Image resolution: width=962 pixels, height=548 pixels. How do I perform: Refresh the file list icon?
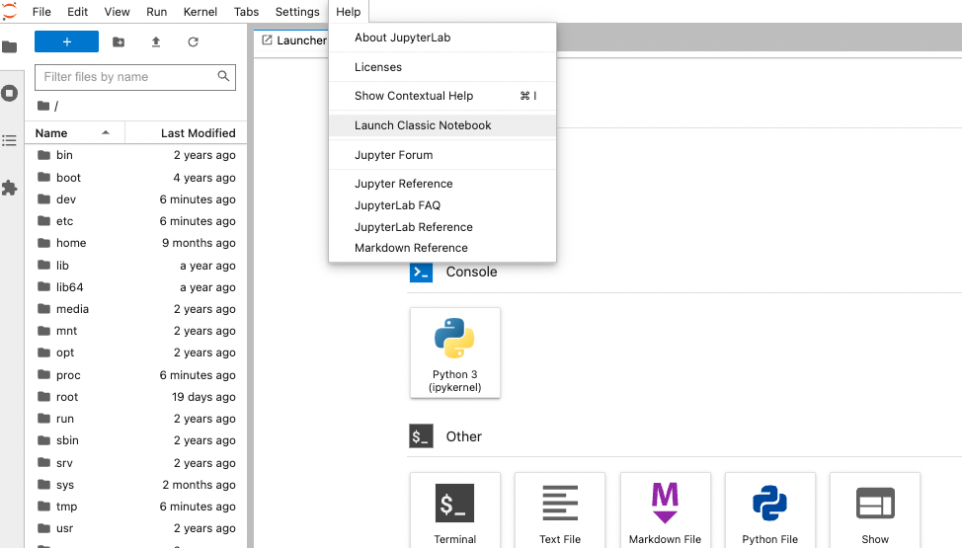click(x=193, y=41)
